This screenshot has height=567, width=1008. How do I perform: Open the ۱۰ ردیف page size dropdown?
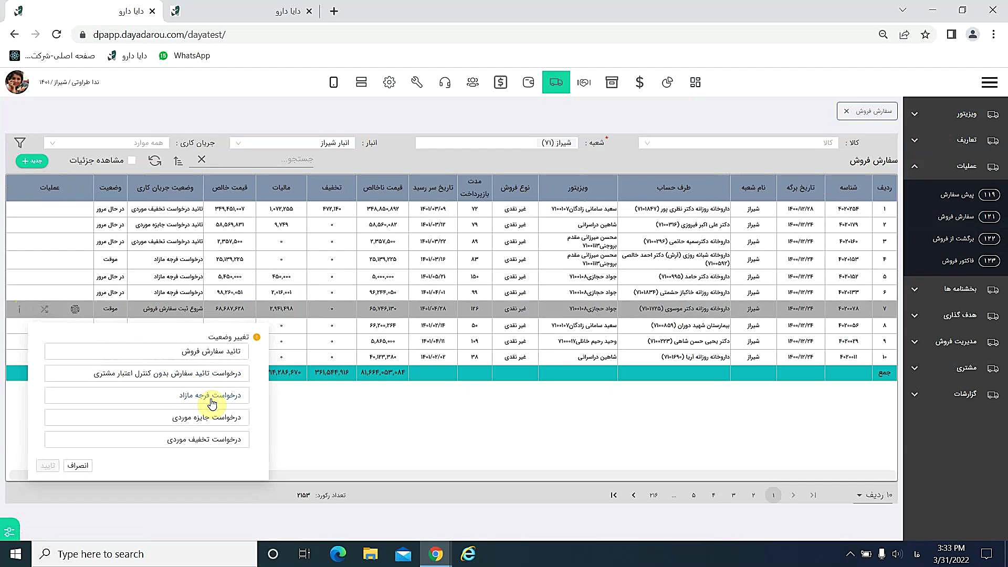click(x=874, y=495)
